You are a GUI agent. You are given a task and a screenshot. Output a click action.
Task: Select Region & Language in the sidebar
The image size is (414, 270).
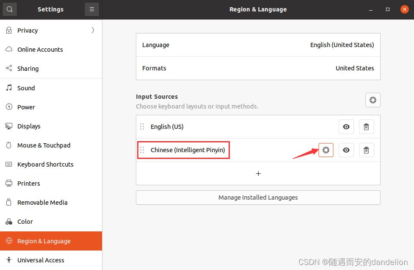coord(44,241)
